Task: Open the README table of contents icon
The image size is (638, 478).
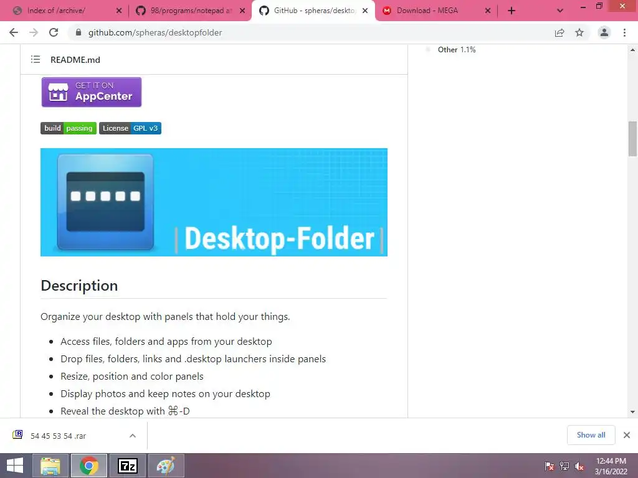Action: coord(36,60)
